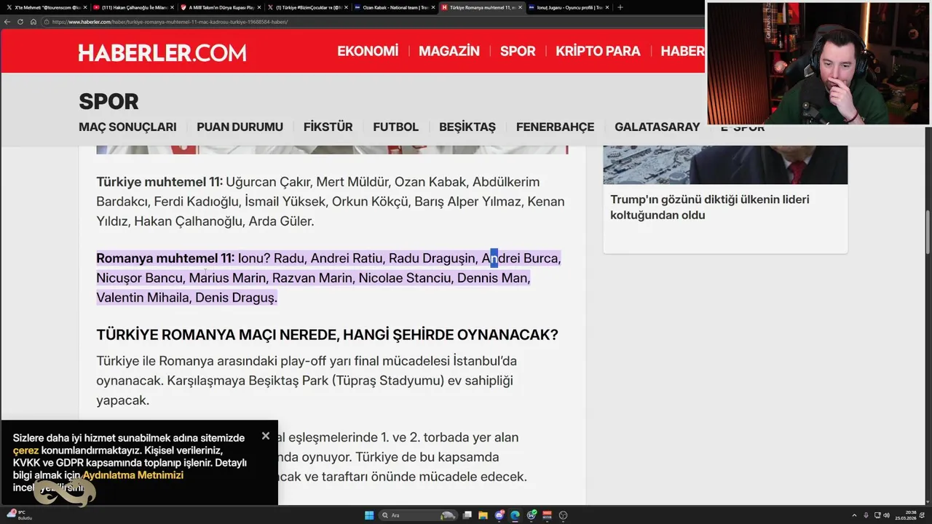Open FENERBAHÇE in the sports nav

tap(555, 127)
